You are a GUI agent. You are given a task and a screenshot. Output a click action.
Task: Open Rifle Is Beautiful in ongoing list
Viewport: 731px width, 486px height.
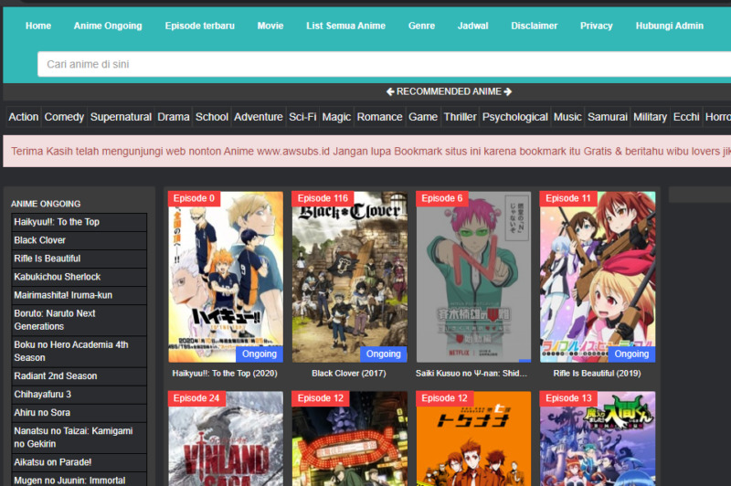79,259
